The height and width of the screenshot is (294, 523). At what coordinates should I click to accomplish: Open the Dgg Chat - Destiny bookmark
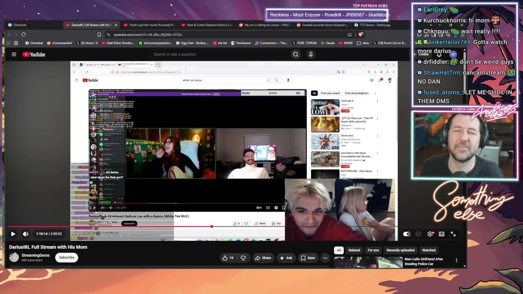192,43
